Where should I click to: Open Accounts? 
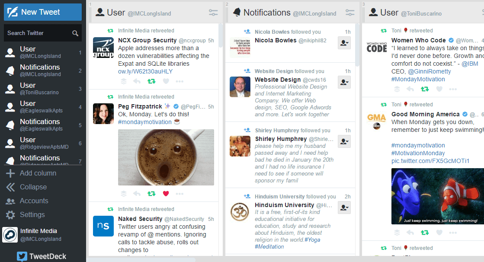tap(27, 201)
